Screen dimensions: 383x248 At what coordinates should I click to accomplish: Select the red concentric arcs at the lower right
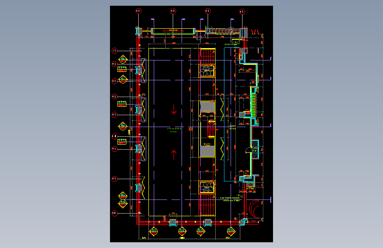coord(254,208)
